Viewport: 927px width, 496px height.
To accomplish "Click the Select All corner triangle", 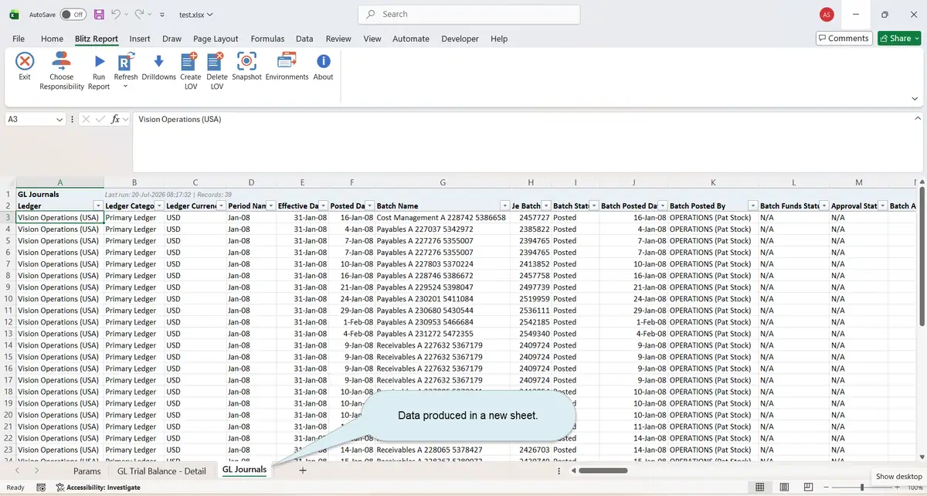I will (x=9, y=183).
